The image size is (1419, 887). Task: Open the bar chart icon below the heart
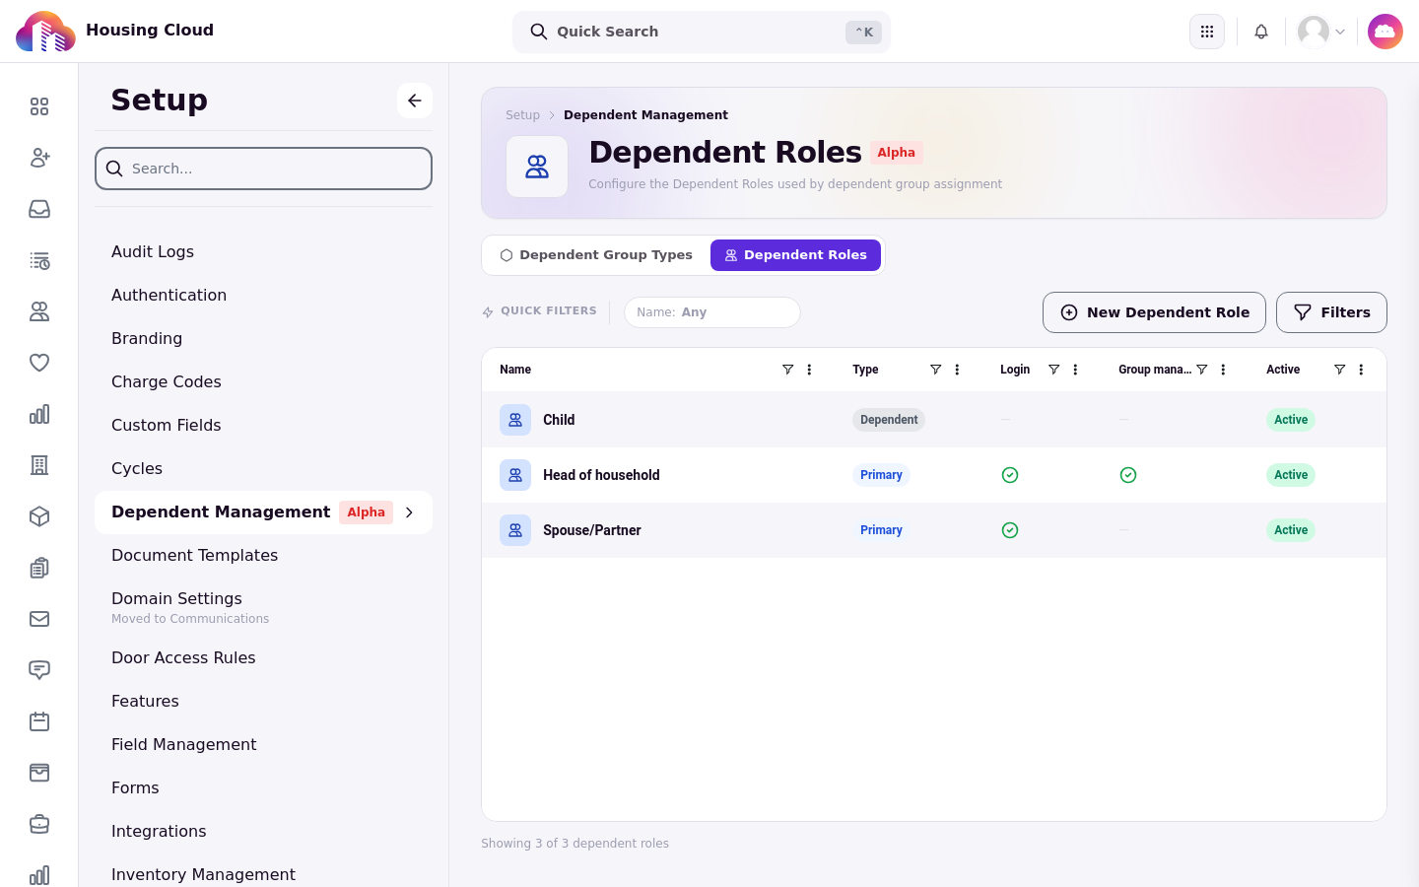click(x=39, y=414)
